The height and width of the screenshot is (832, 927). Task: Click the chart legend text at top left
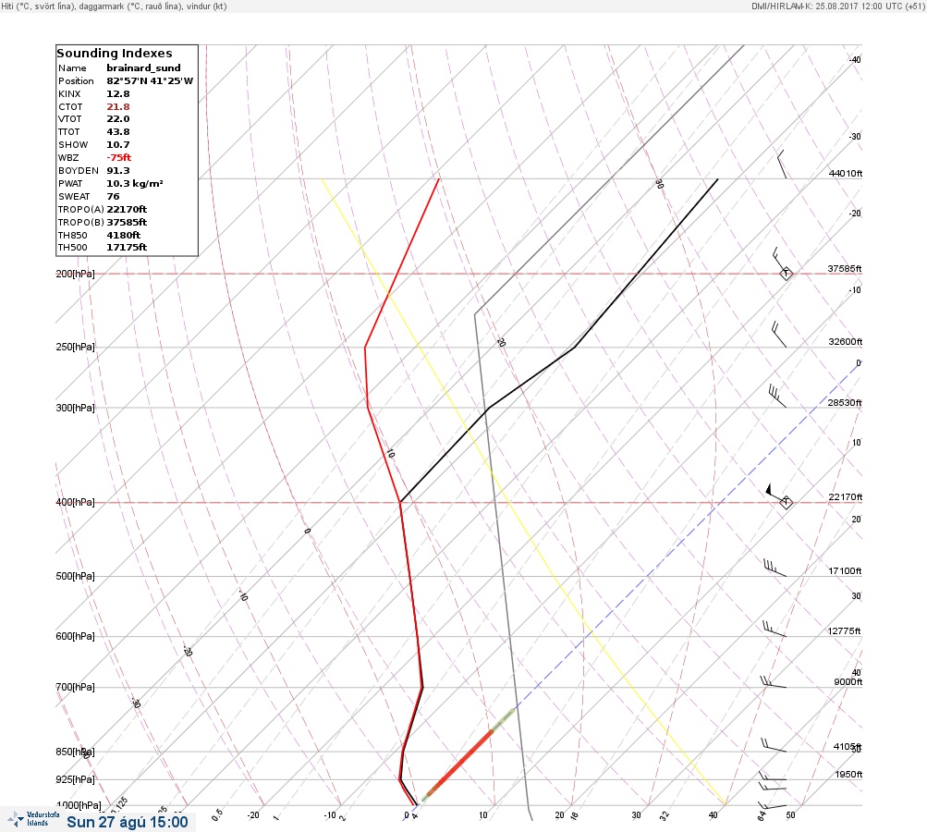point(114,6)
